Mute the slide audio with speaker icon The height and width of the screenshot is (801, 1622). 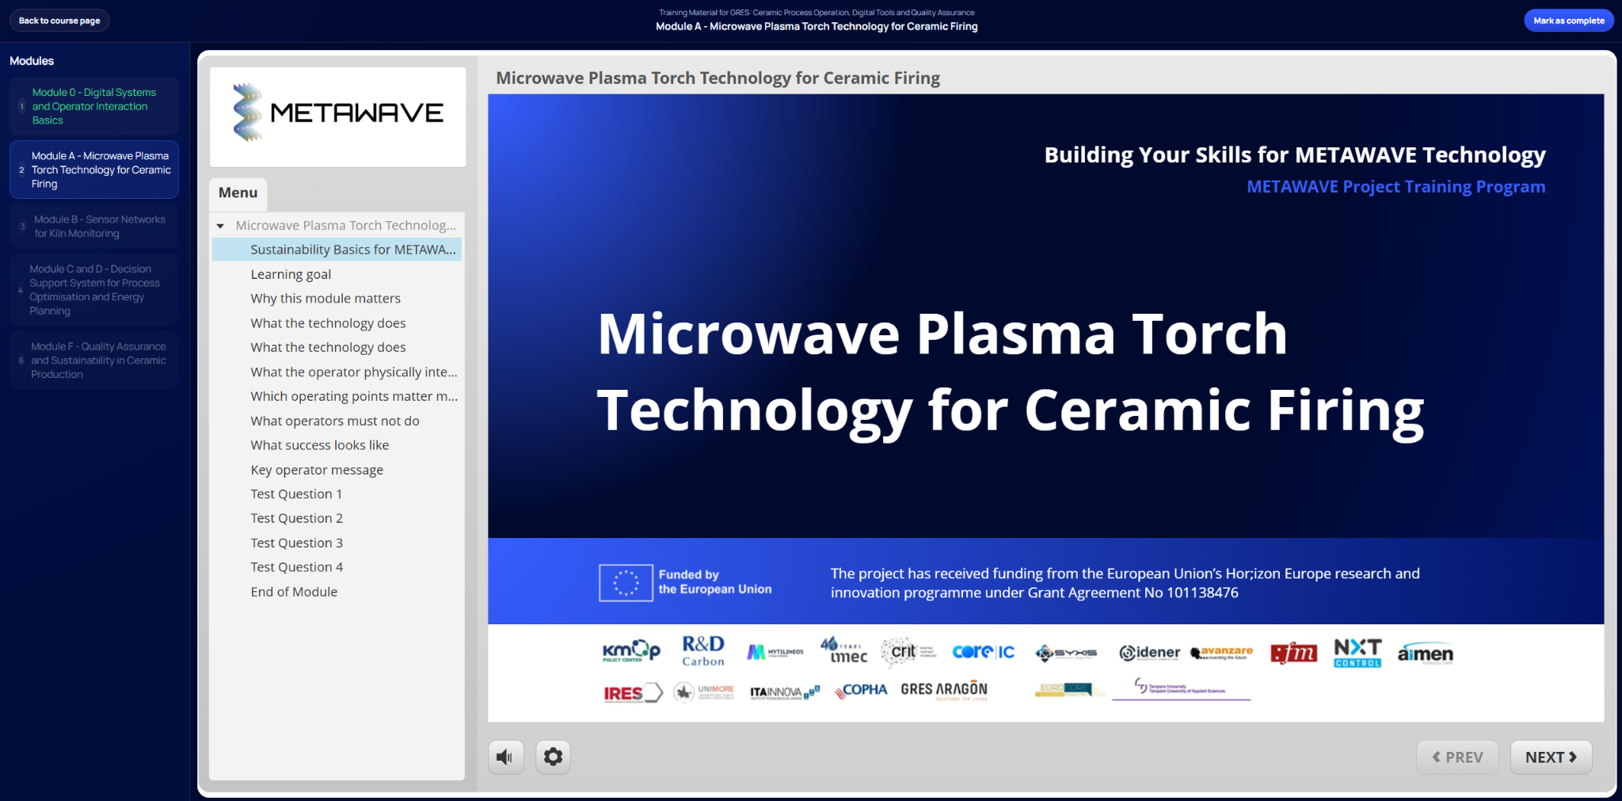[x=505, y=757]
